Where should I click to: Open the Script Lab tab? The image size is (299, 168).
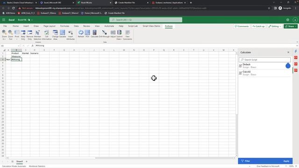pos(133,26)
